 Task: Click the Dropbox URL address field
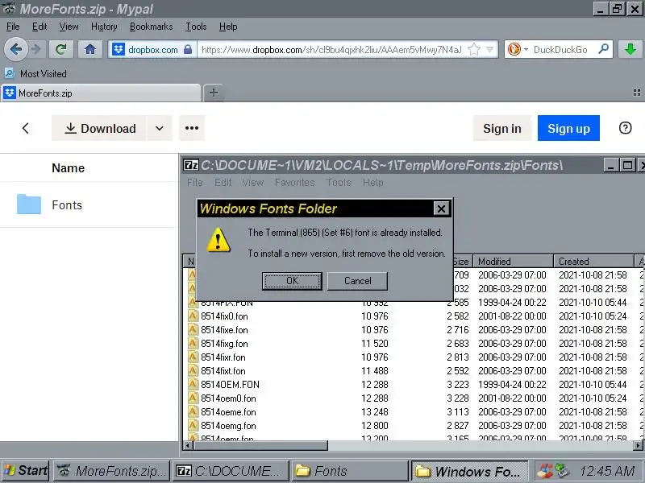click(331, 50)
